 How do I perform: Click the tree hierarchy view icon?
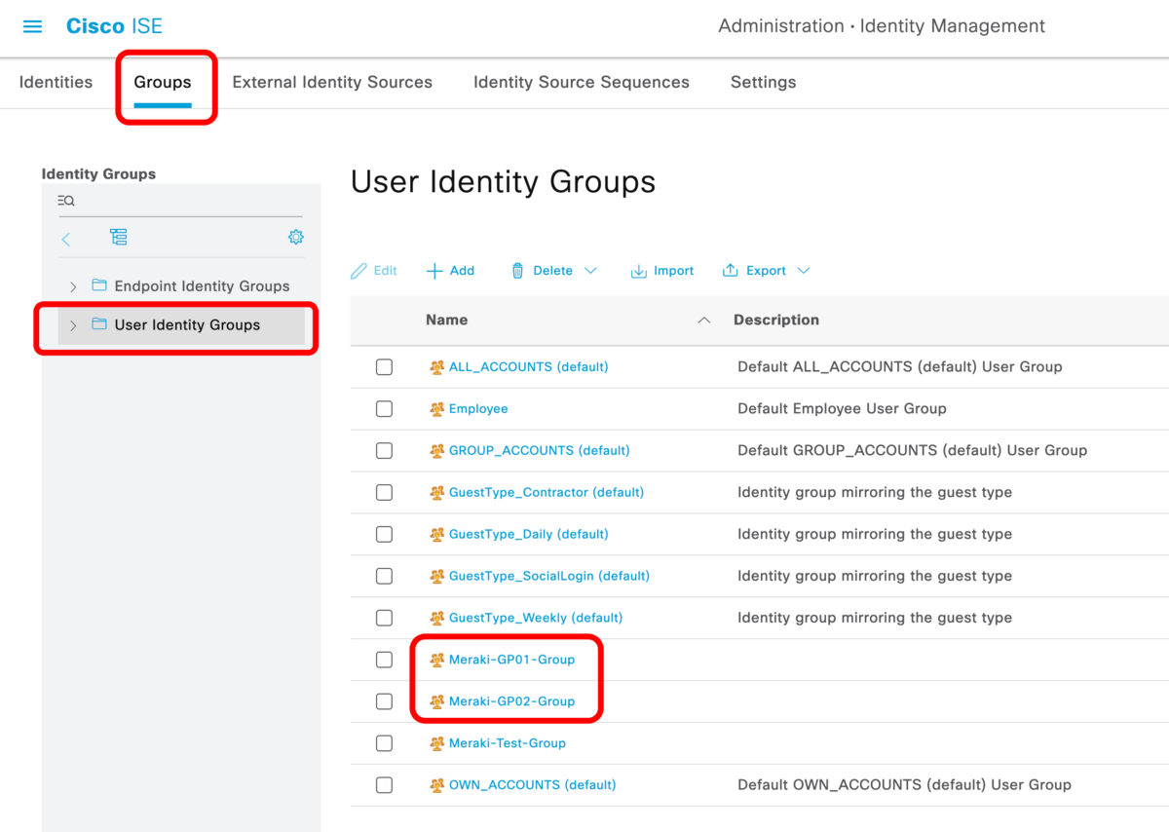[x=118, y=237]
